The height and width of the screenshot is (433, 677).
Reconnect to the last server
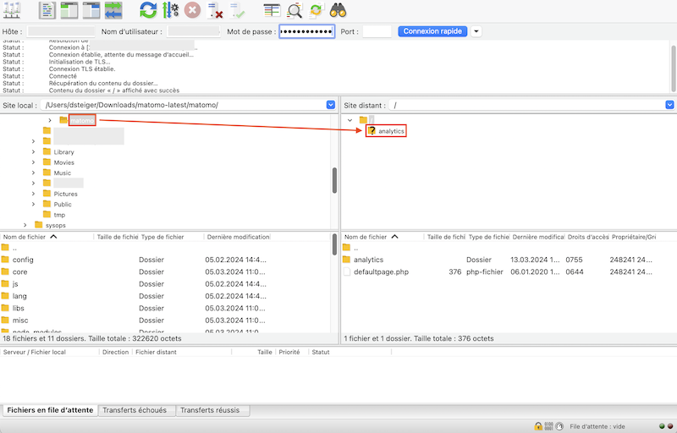[237, 10]
